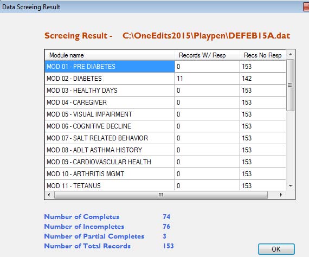Viewport: 309px width, 257px height.
Task: Click the scroll up arrow of the list
Action: coord(291,54)
